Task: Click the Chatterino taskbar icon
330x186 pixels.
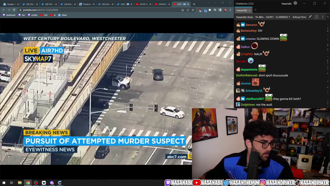Action: click(x=60, y=182)
